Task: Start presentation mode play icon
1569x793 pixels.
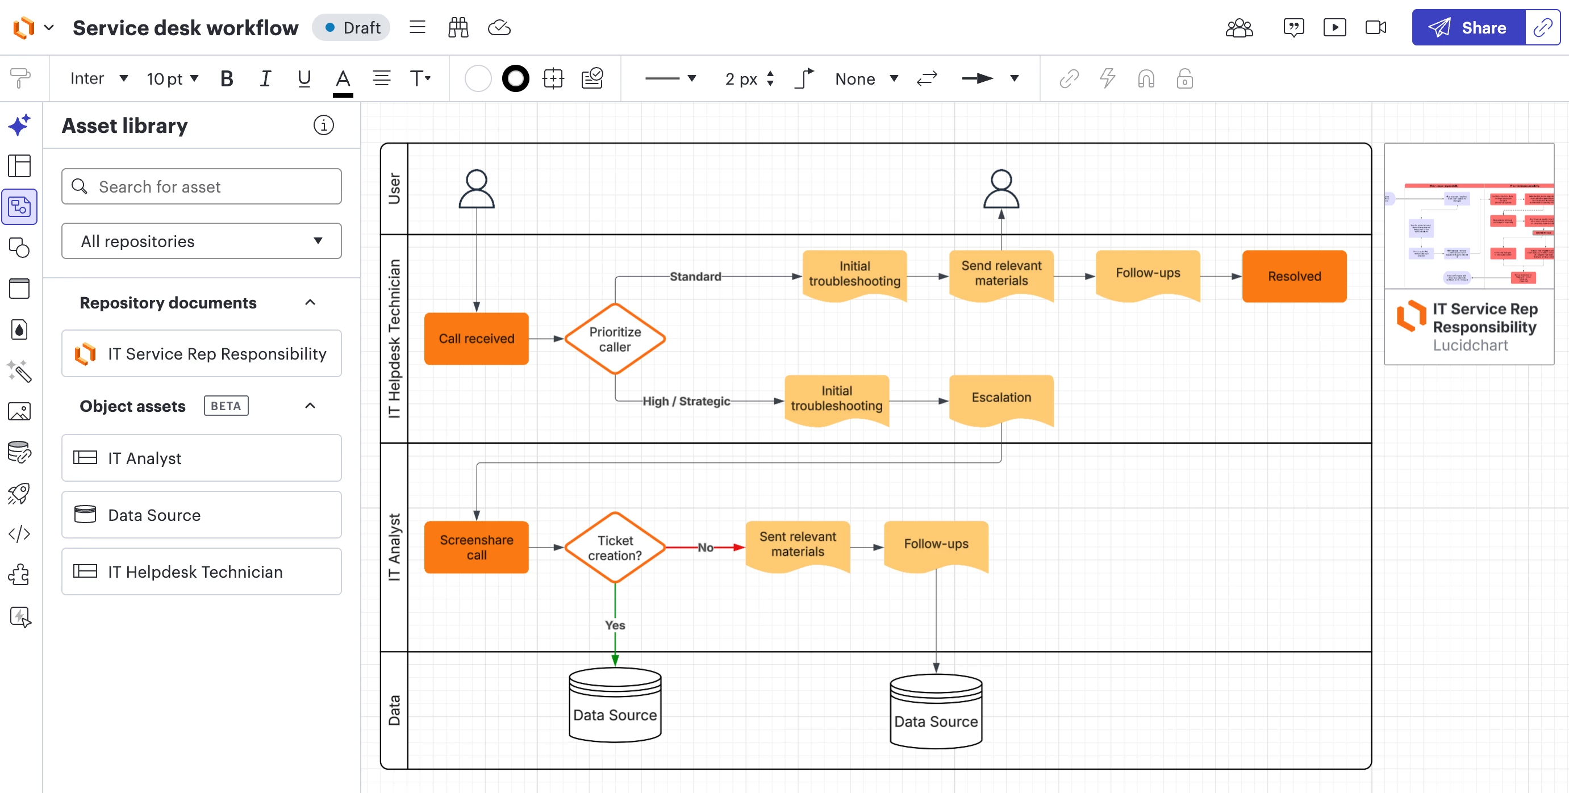Action: pos(1334,27)
